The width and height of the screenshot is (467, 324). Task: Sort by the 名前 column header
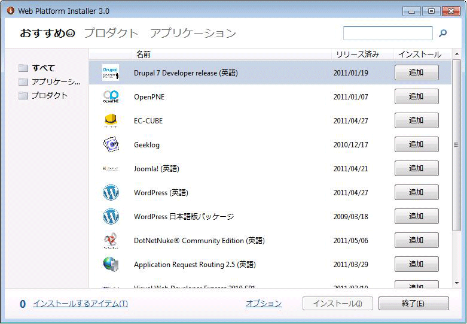[x=232, y=54]
